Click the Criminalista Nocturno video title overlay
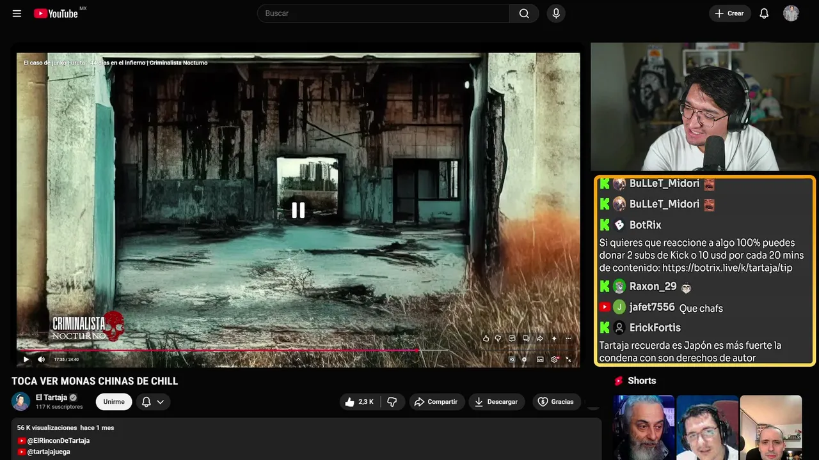Viewport: 819px width, 460px height. [x=115, y=63]
